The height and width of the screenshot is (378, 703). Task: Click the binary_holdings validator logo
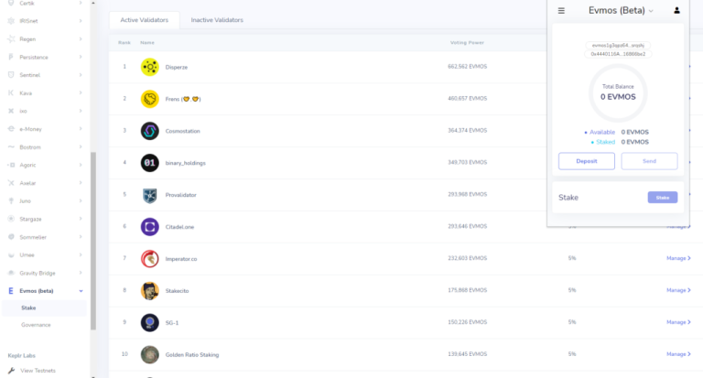pyautogui.click(x=150, y=163)
